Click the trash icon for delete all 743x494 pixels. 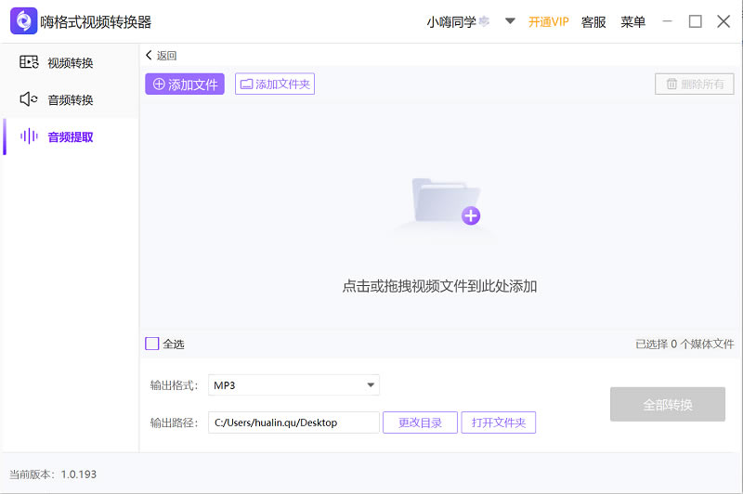(x=671, y=84)
